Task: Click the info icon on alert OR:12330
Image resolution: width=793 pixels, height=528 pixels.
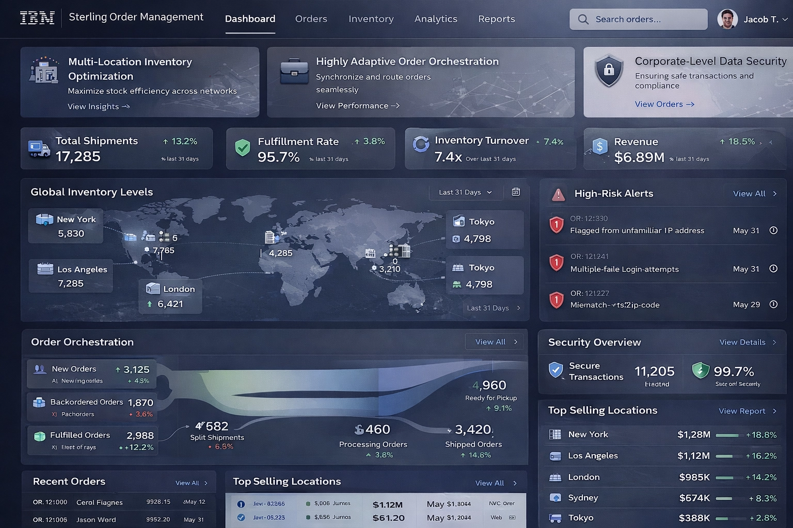Action: 773,230
